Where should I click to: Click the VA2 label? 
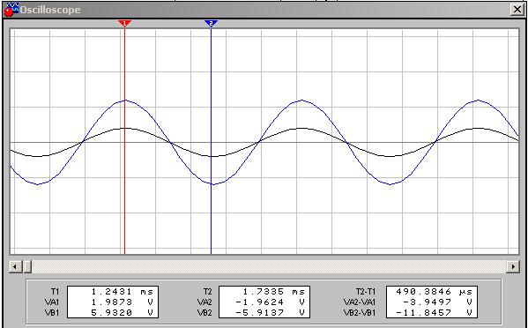click(x=205, y=302)
